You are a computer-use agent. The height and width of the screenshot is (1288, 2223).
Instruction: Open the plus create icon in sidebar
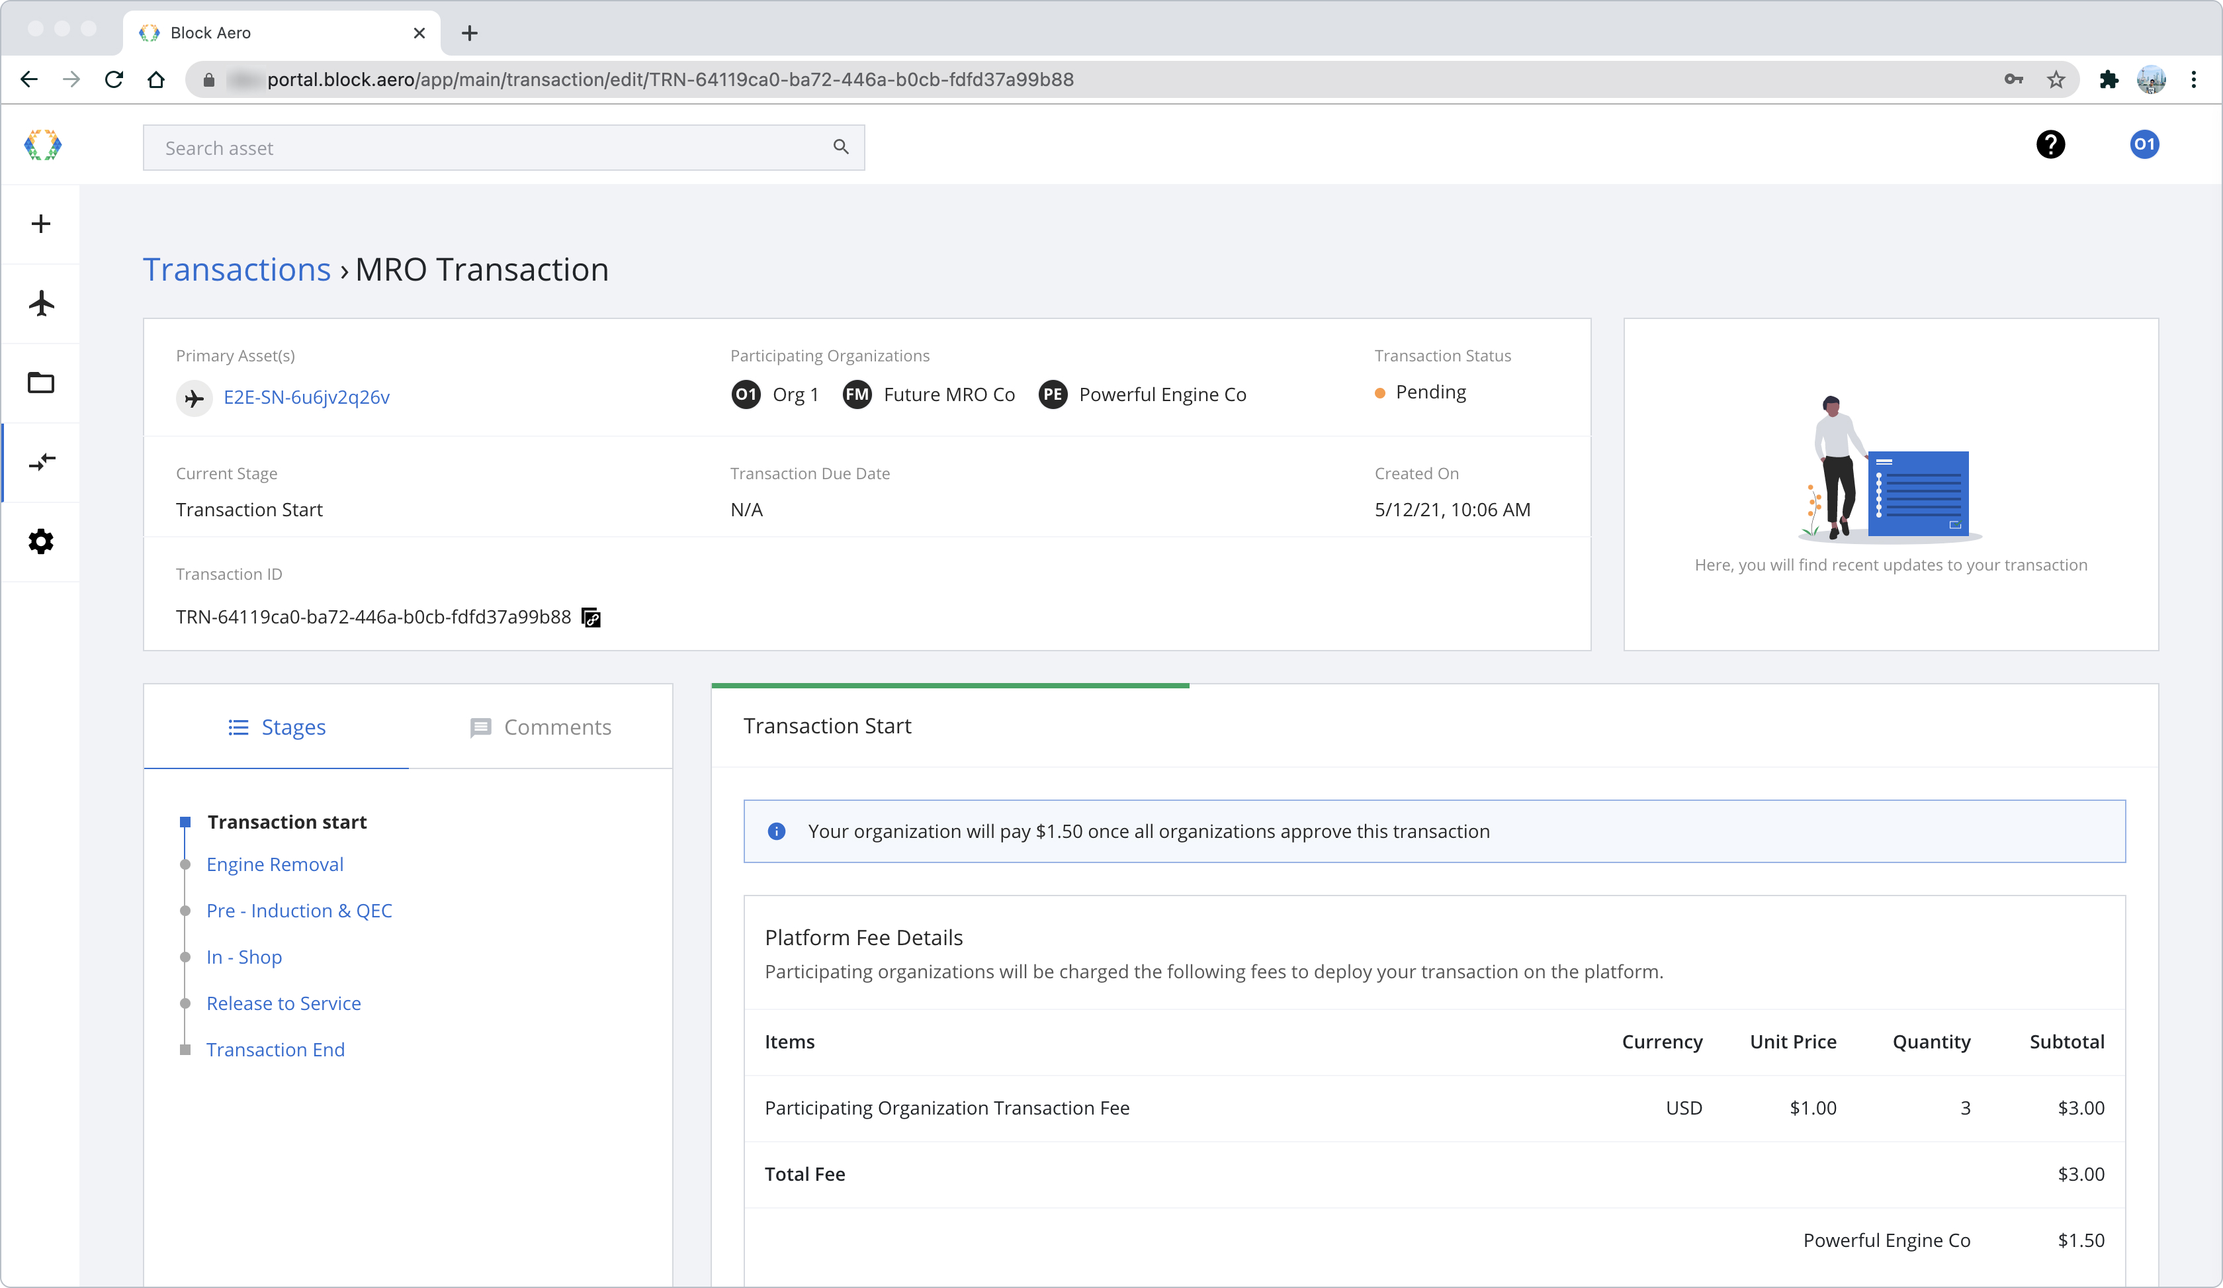pos(40,224)
